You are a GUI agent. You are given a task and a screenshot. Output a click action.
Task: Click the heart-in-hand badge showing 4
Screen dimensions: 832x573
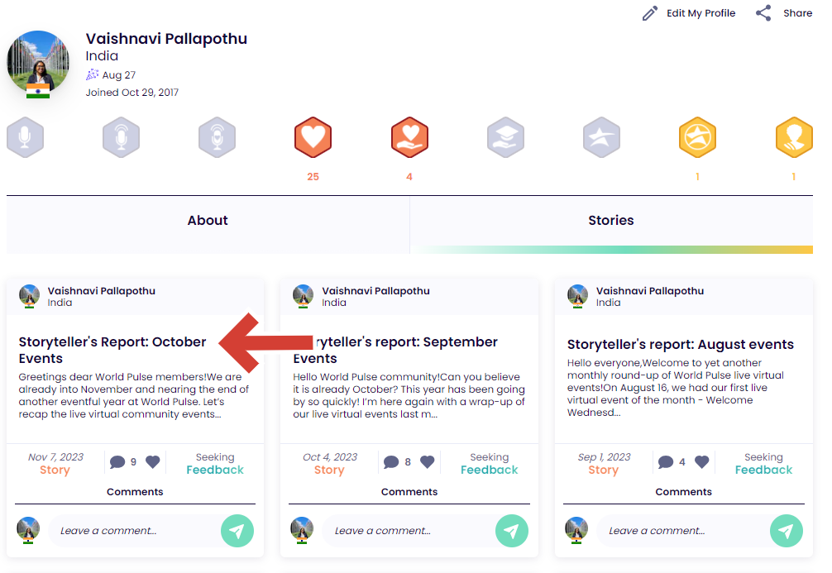[409, 137]
